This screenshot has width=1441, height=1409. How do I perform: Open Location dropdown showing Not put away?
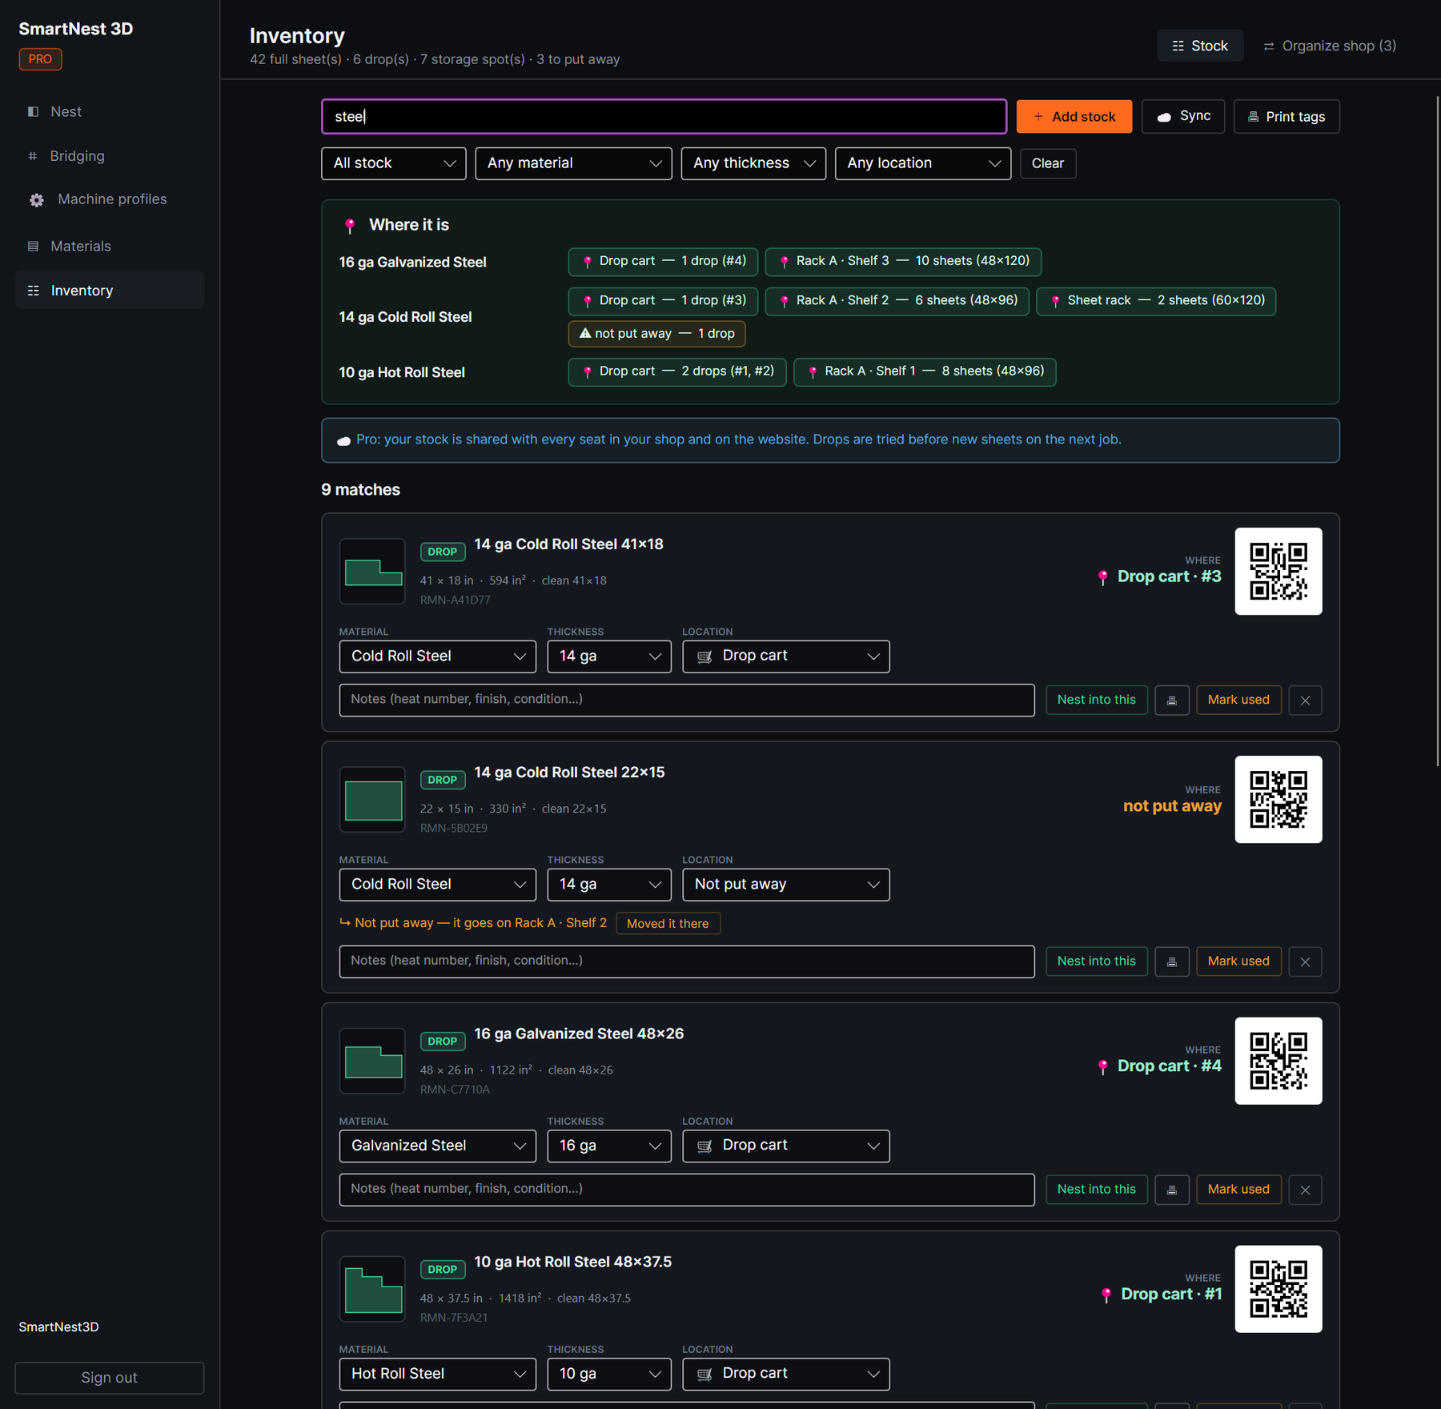(x=786, y=885)
